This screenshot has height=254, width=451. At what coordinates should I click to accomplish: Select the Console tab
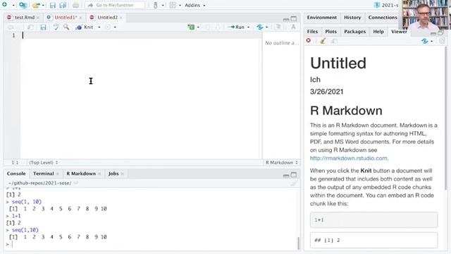tap(16, 174)
